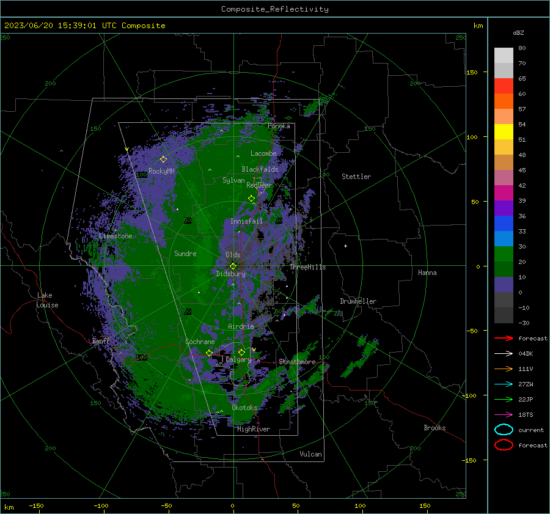Select the Okotoks label

[x=244, y=408]
